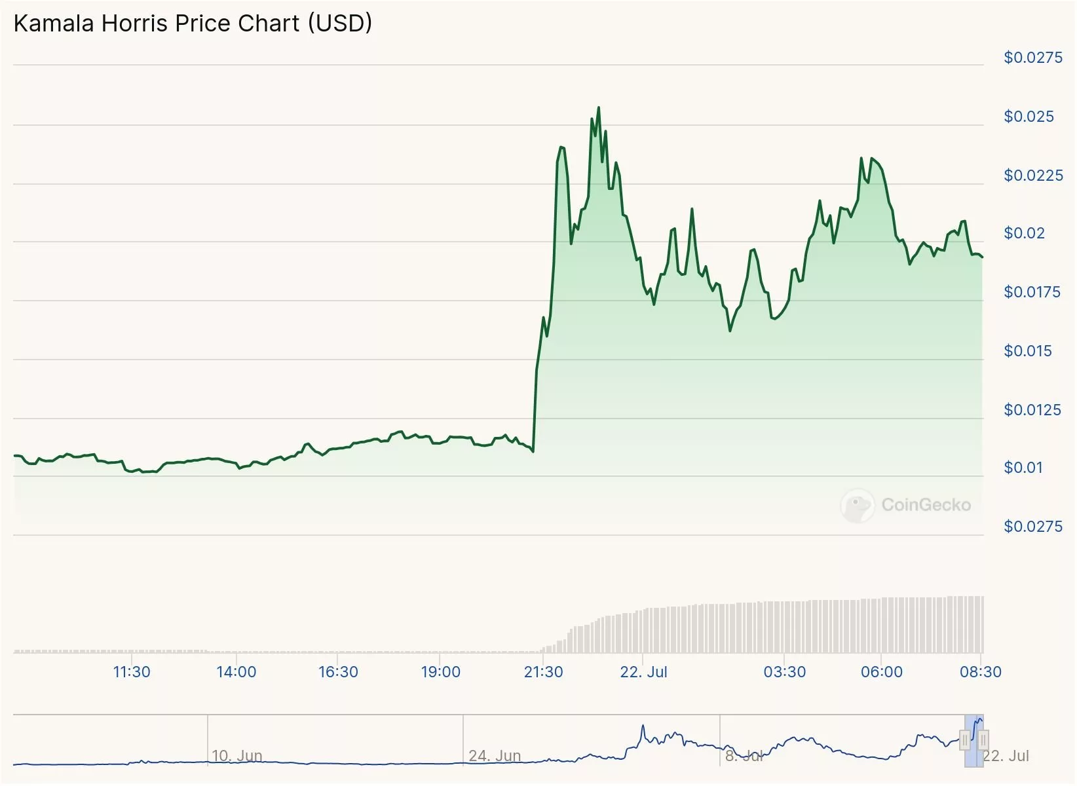Click the $0.0125 price axis label

1032,410
